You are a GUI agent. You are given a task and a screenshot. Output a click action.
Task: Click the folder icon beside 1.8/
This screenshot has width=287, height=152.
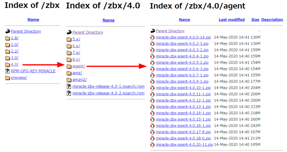7,38
